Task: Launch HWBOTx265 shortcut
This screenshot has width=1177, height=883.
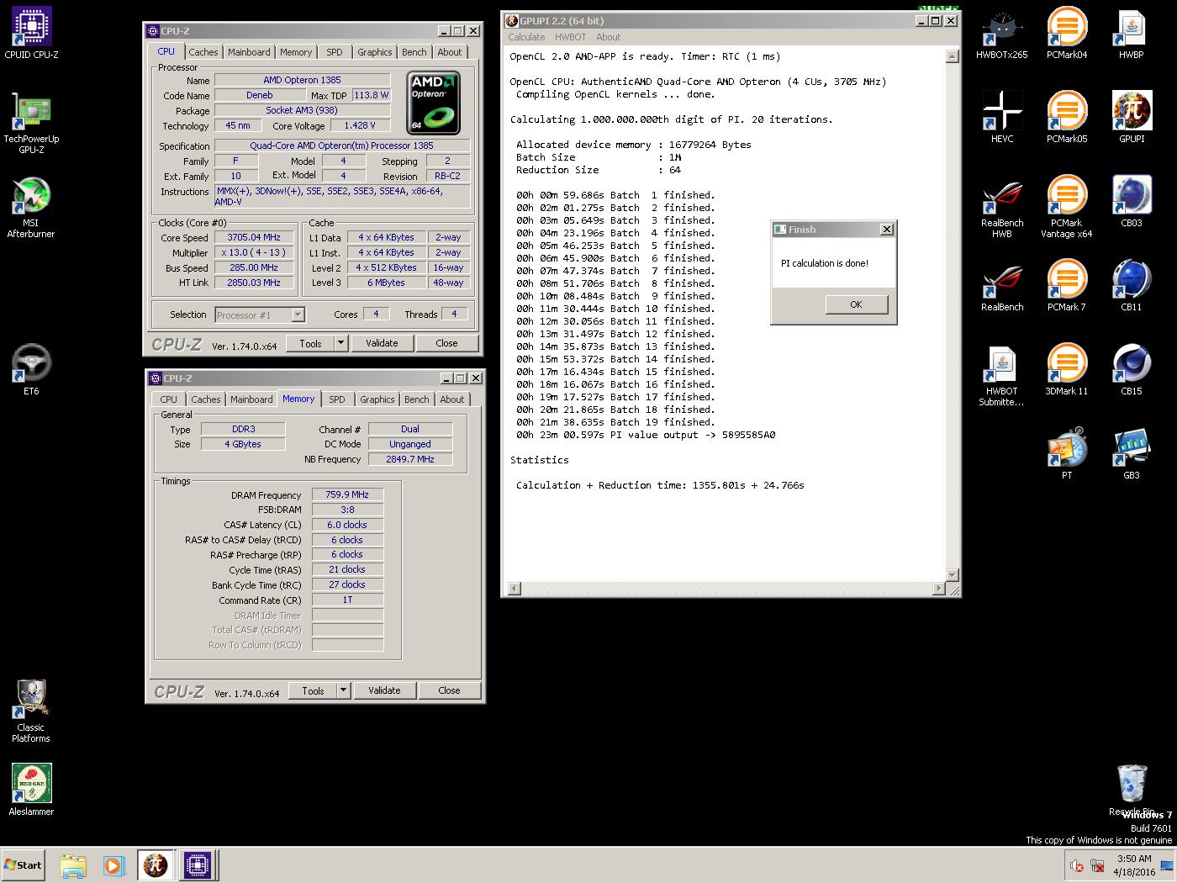Action: [1002, 34]
